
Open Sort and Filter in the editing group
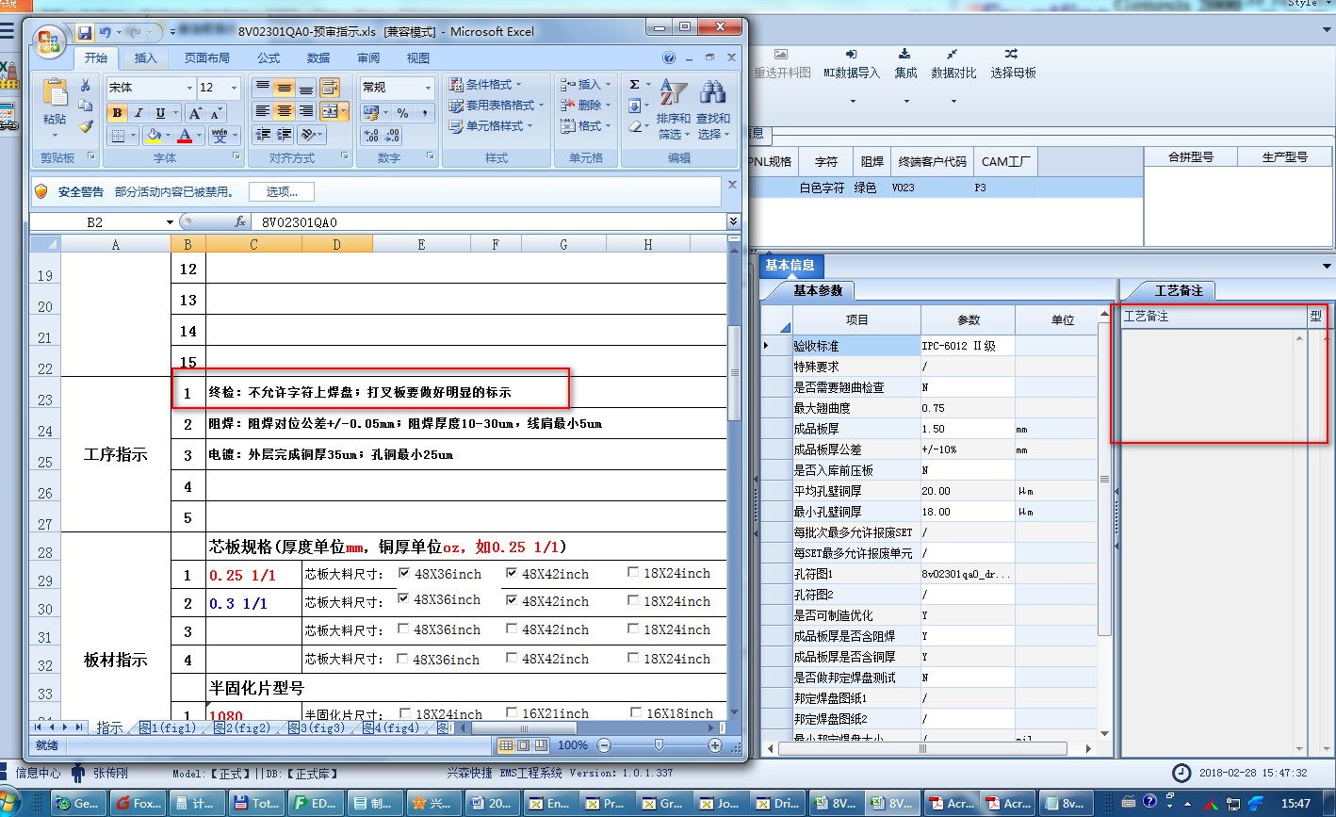pyautogui.click(x=673, y=108)
